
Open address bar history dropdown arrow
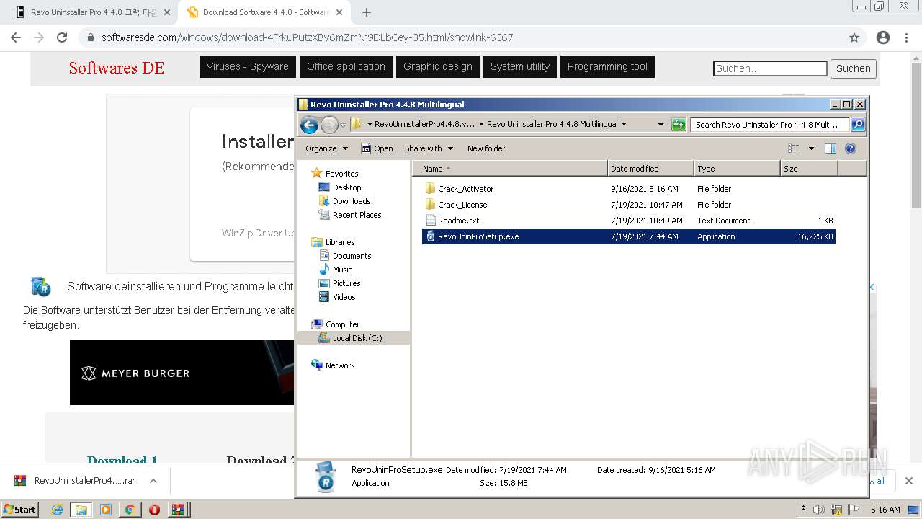pyautogui.click(x=661, y=125)
